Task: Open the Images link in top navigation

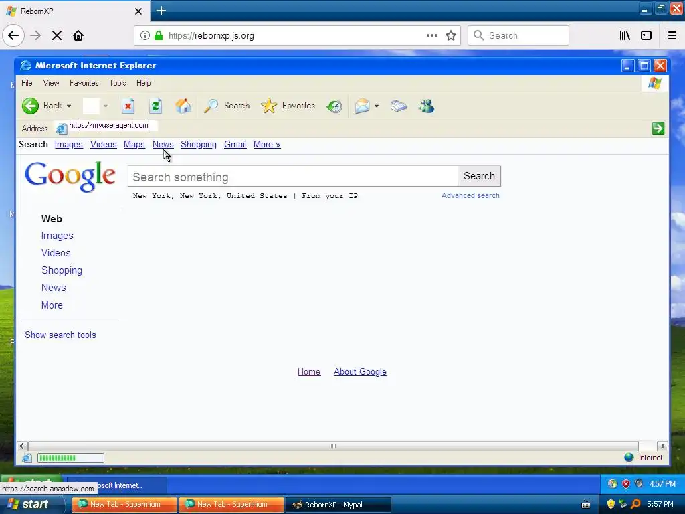Action: coord(69,145)
